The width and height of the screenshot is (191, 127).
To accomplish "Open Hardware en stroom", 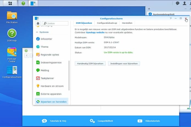I will tap(52, 86).
